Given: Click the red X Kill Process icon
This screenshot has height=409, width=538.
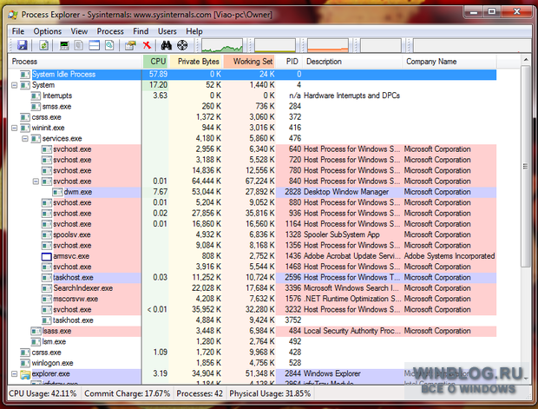Looking at the screenshot, I should point(147,45).
